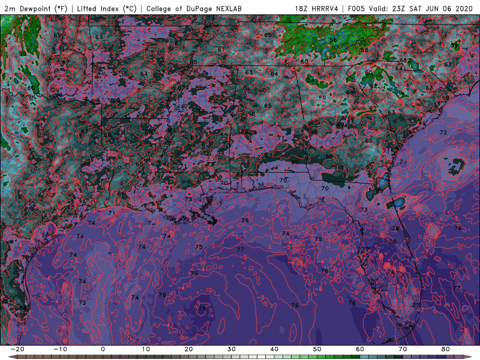The height and width of the screenshot is (360, 480).
Task: Click the "80" label on the color scale
Action: 446,349
